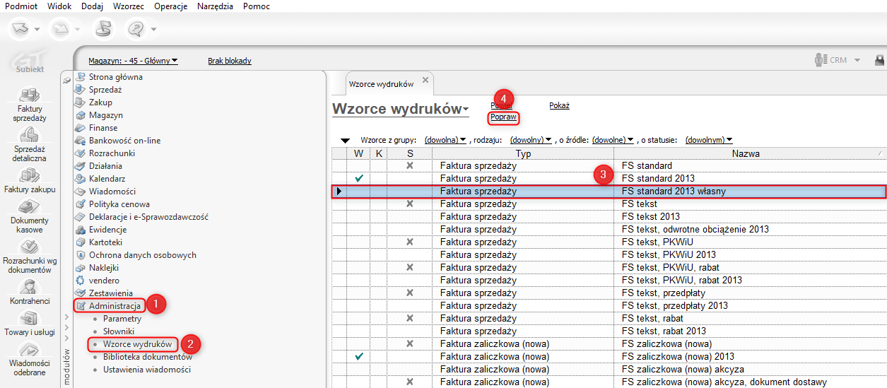
Task: Click the Subiekt GT logo
Action: tap(30, 61)
